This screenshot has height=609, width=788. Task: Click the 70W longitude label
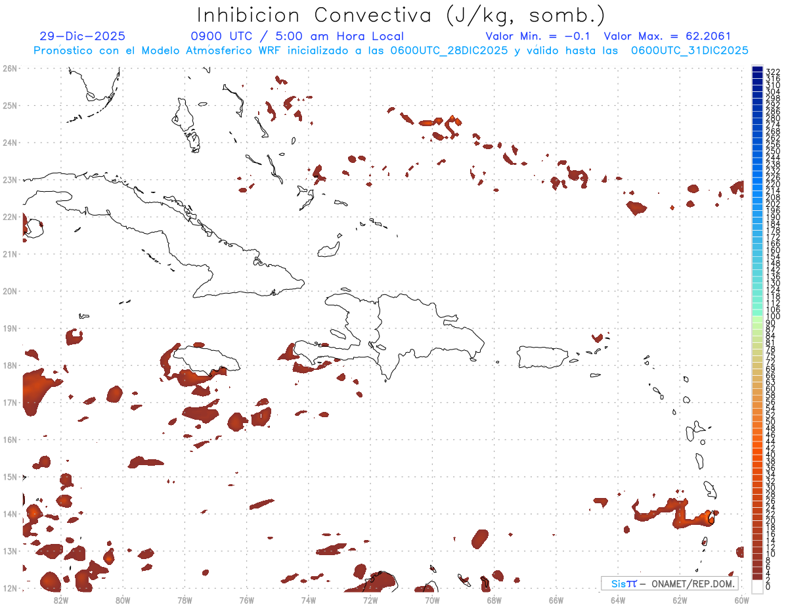click(432, 600)
